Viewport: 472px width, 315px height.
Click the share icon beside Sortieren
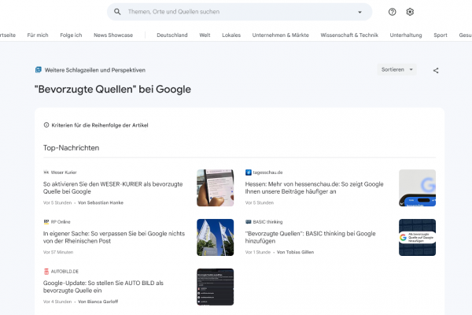click(436, 71)
